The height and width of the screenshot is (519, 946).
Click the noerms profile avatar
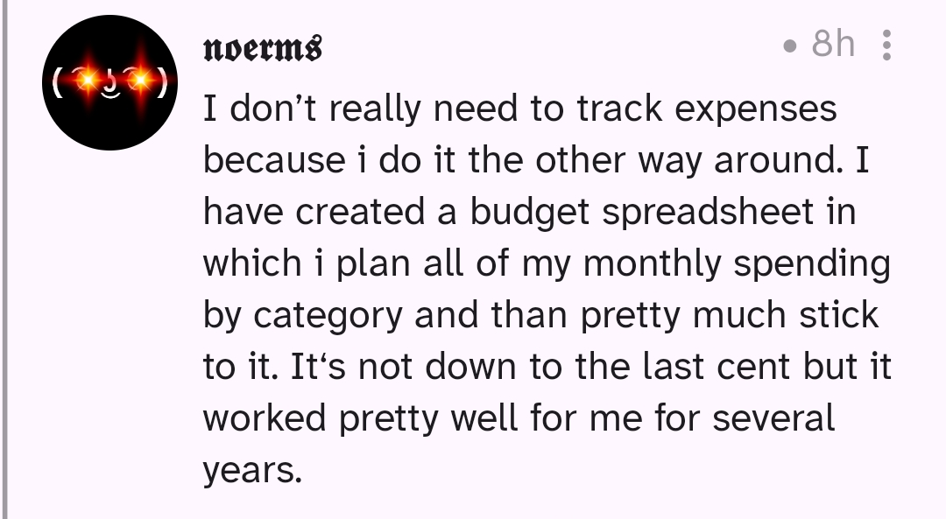(x=111, y=82)
